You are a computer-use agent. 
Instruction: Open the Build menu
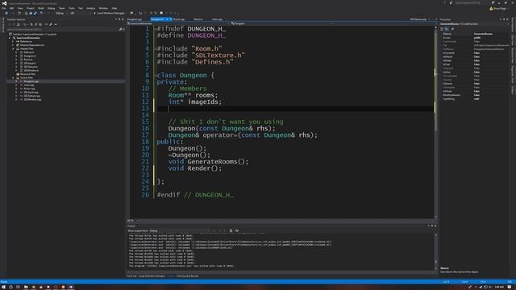41,8
